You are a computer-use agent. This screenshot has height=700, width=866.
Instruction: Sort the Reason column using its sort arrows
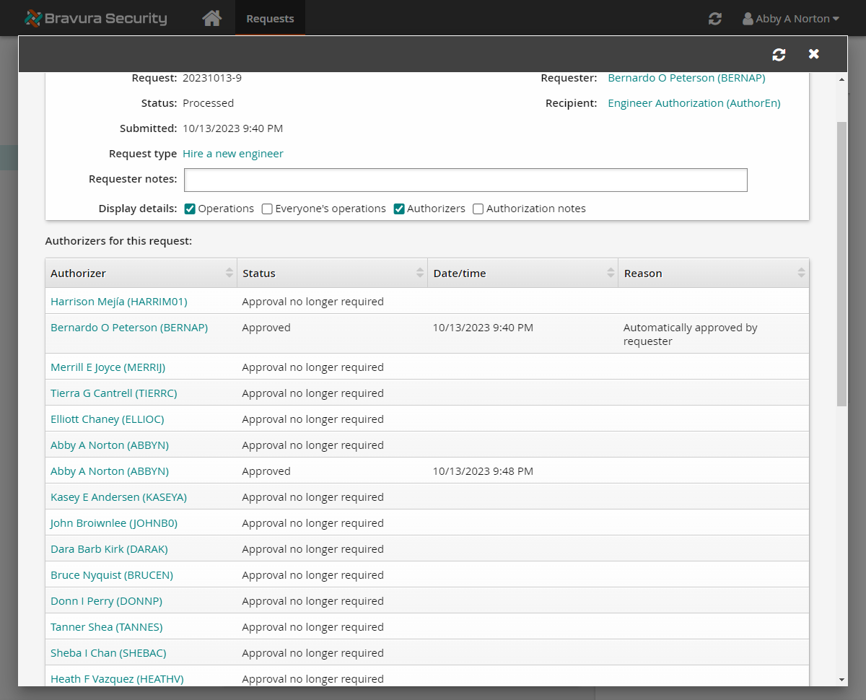pyautogui.click(x=801, y=273)
